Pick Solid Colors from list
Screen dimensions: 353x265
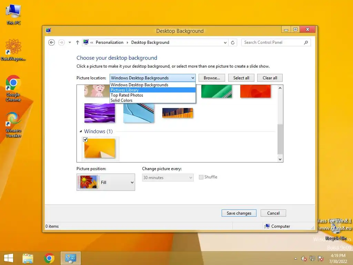[x=153, y=100]
